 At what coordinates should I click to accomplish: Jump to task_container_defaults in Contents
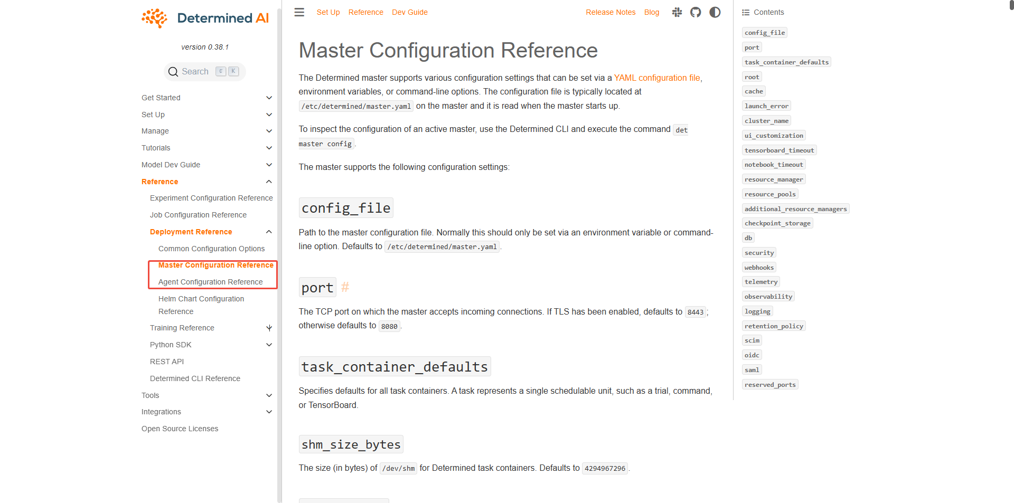tap(786, 62)
